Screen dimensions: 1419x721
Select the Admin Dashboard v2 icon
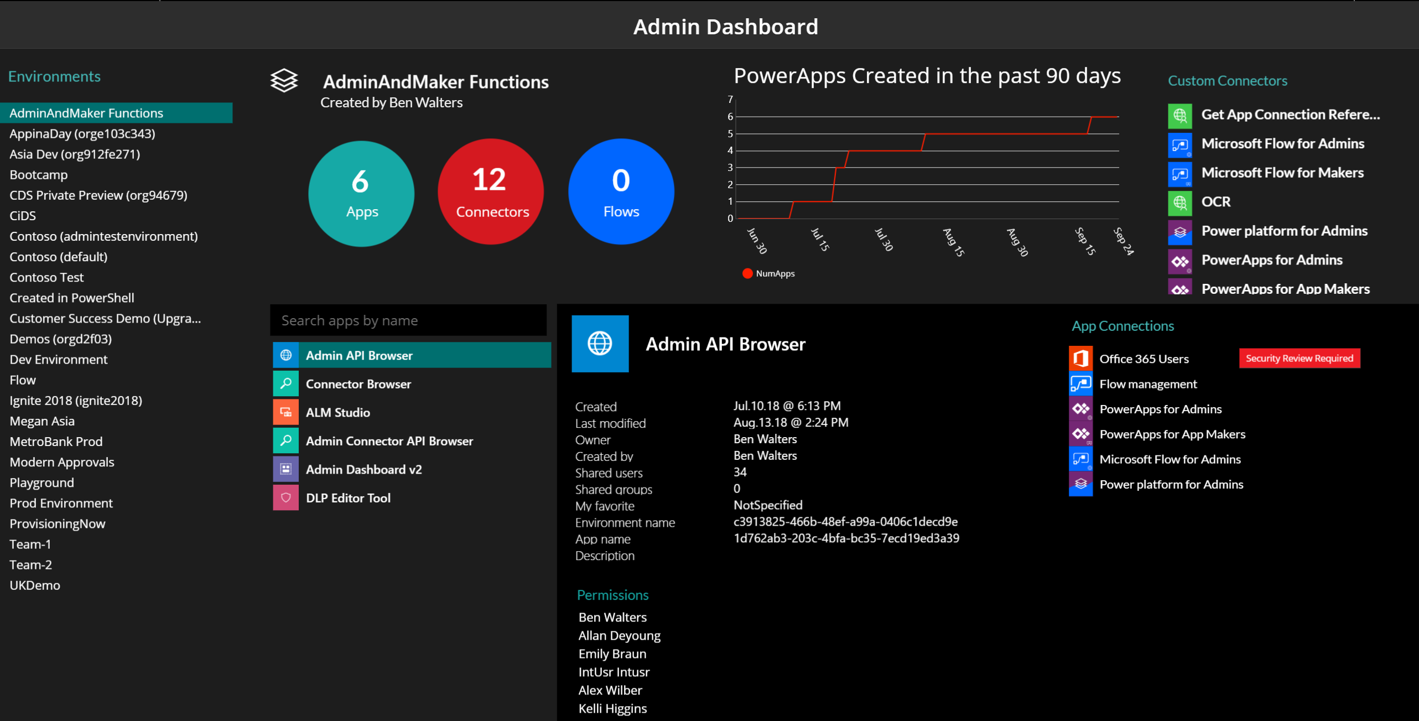[285, 469]
